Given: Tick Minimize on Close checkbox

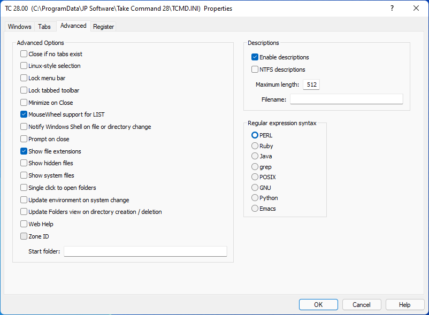Looking at the screenshot, I should point(24,103).
